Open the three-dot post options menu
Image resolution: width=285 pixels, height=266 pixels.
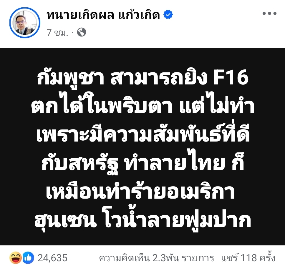(270, 13)
